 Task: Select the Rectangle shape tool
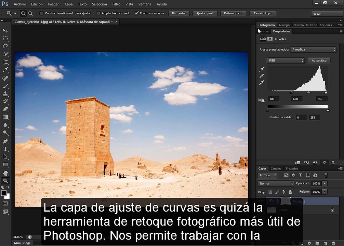[x=5, y=165]
